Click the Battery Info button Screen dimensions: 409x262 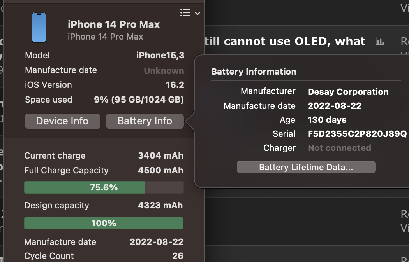pyautogui.click(x=145, y=121)
